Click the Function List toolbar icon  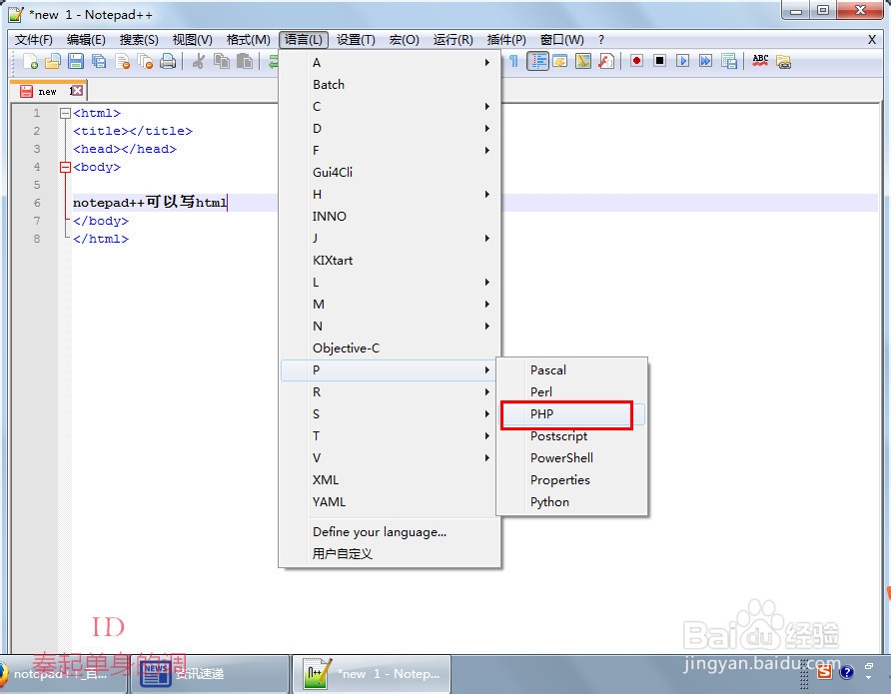606,61
